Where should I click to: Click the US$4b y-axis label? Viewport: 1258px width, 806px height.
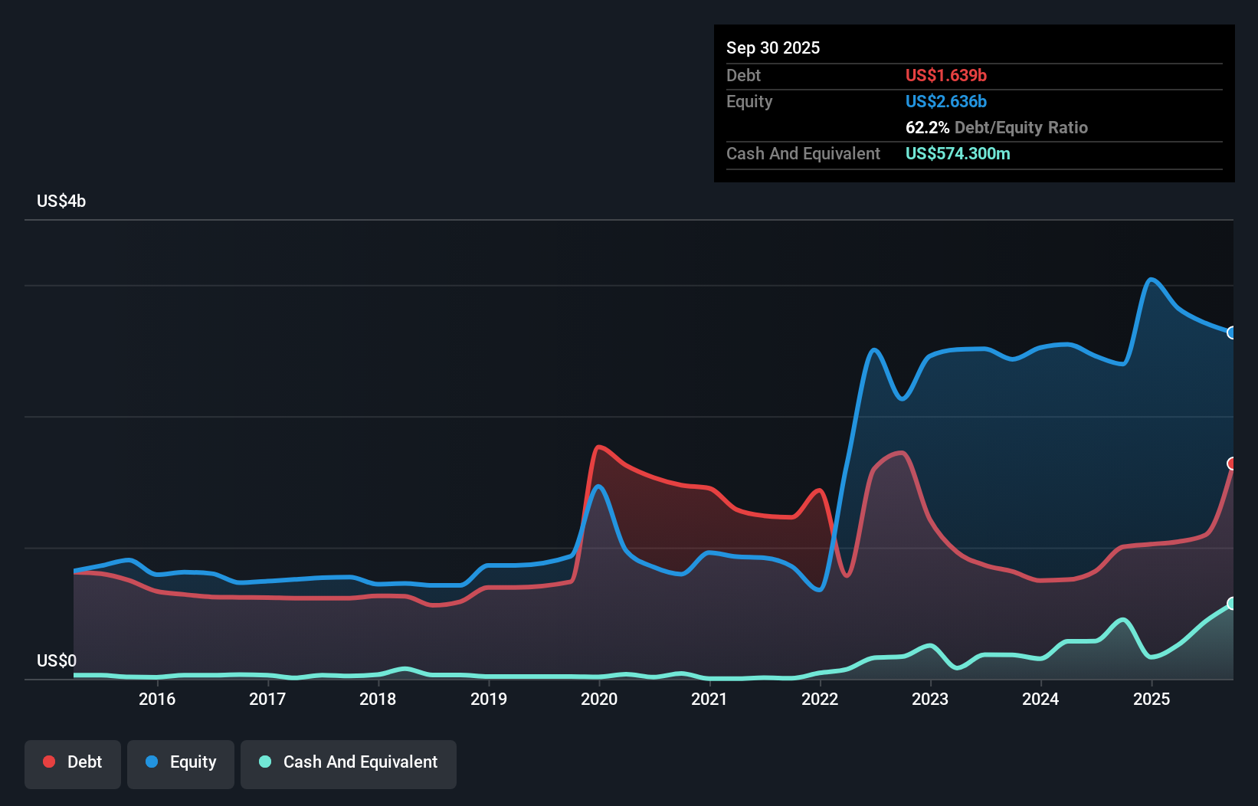(x=61, y=202)
